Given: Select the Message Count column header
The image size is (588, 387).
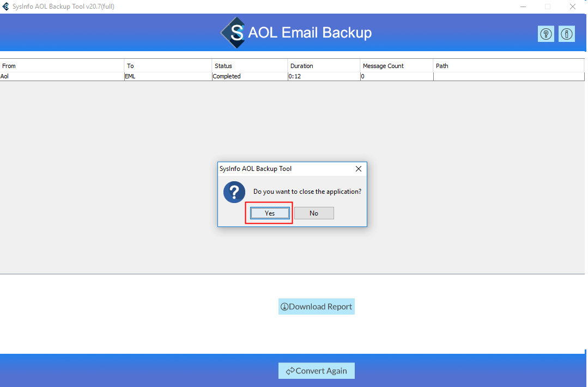Looking at the screenshot, I should 397,65.
